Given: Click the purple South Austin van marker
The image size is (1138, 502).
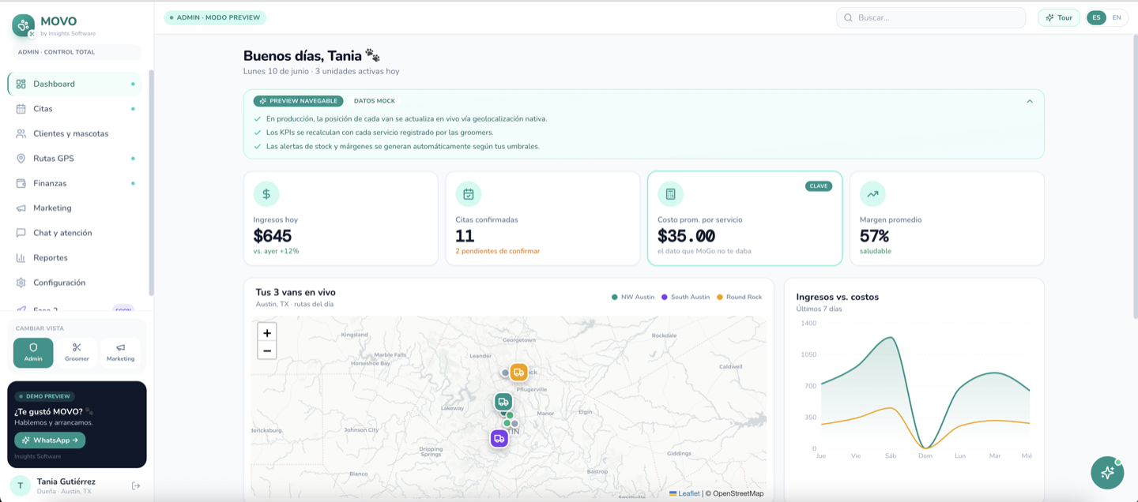Looking at the screenshot, I should pyautogui.click(x=499, y=438).
